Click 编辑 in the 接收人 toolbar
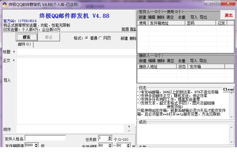 (152, 61)
